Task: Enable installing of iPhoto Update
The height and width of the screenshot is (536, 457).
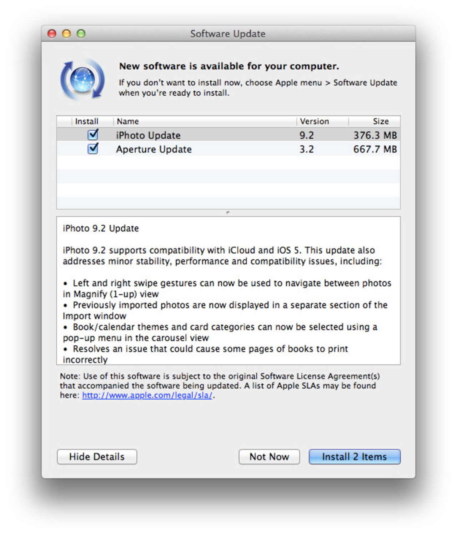Action: point(92,135)
